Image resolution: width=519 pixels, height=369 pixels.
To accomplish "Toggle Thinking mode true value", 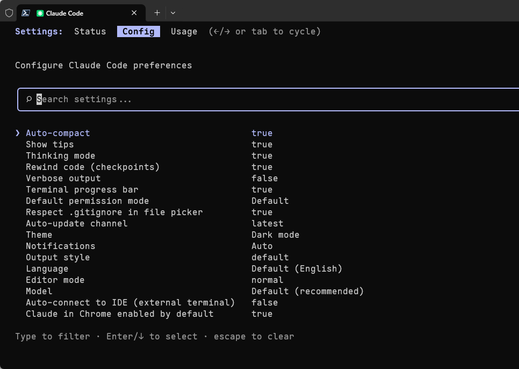I will [x=262, y=155].
